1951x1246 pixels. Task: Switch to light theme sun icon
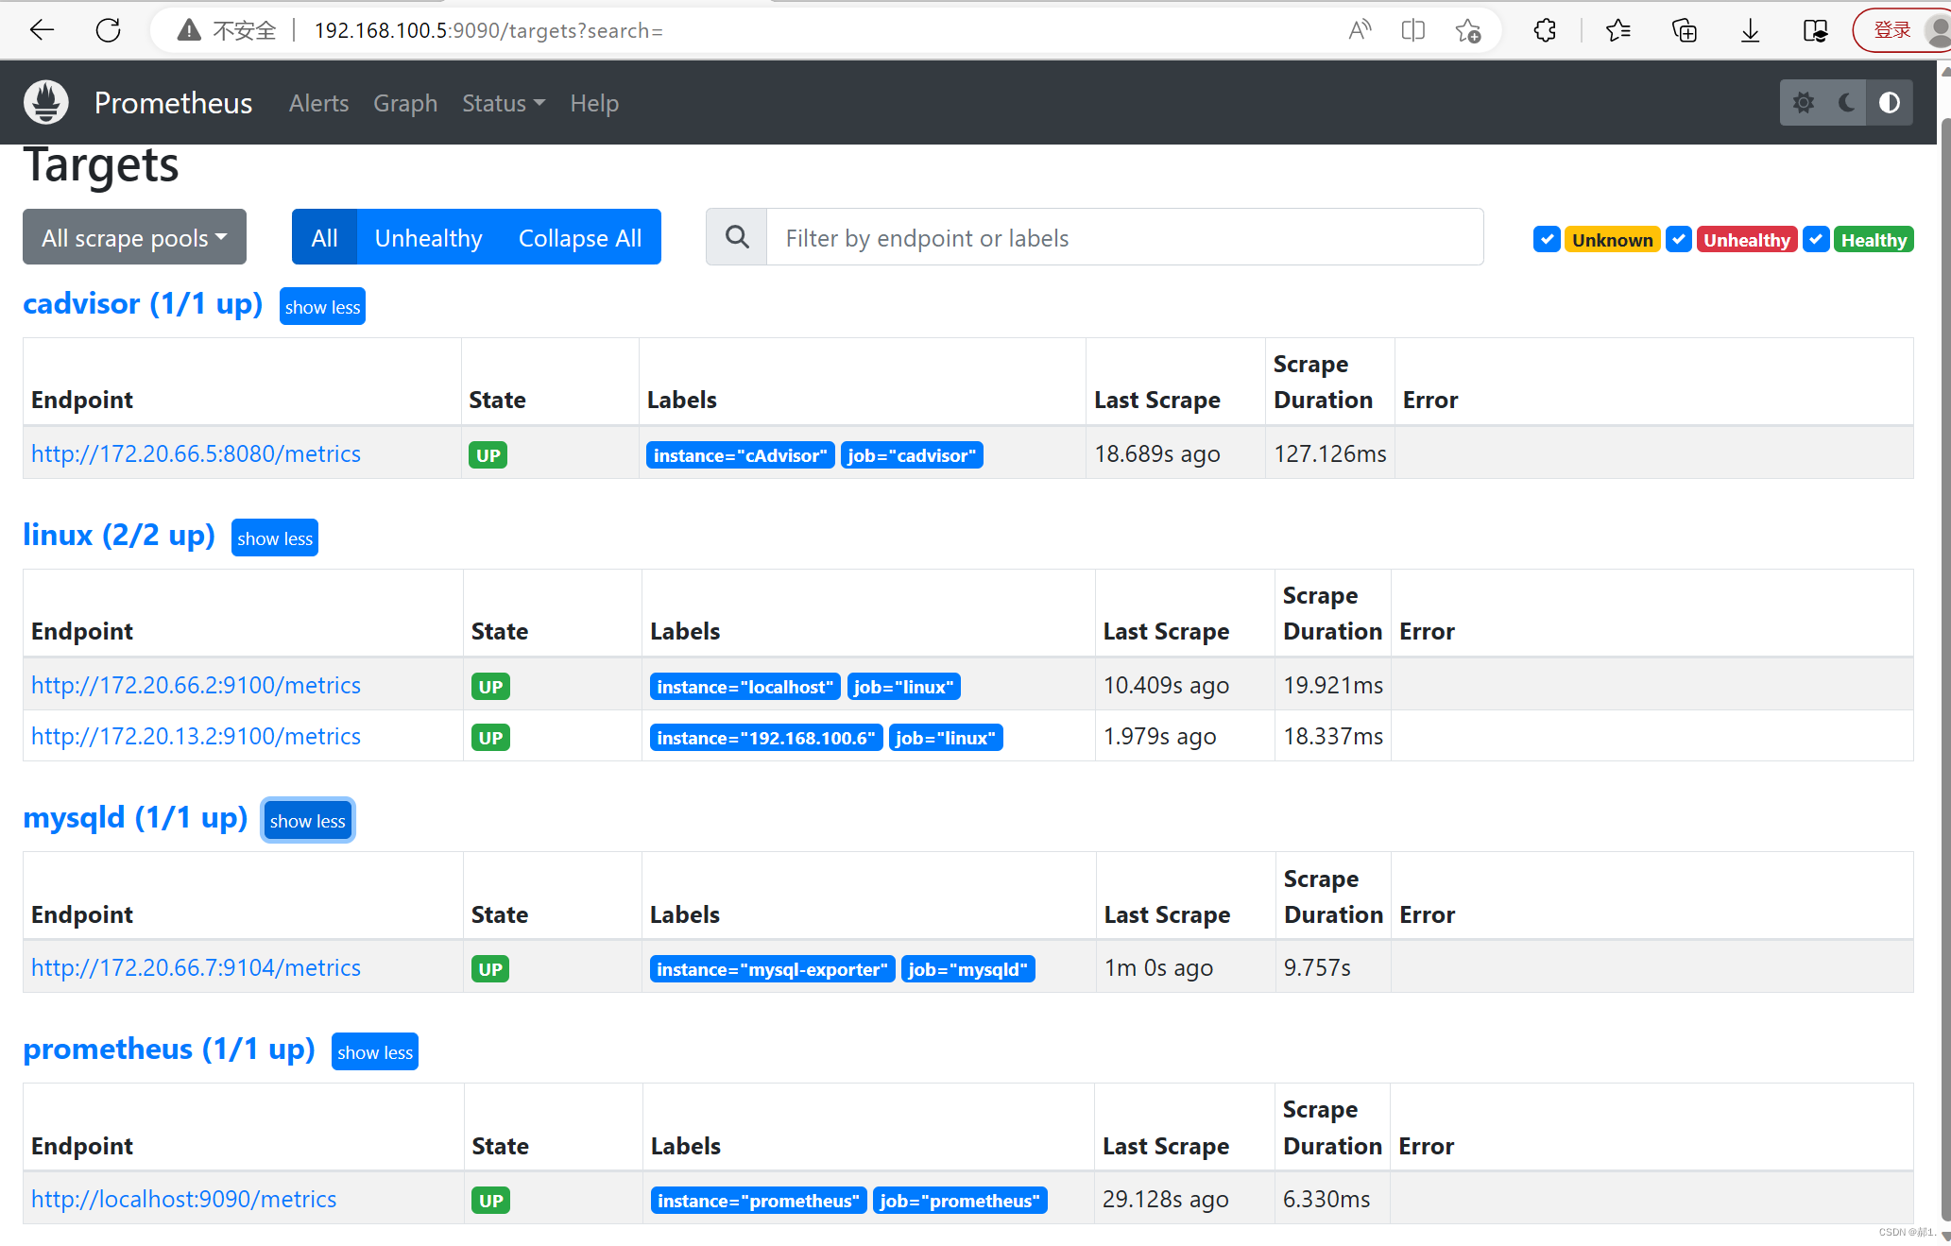point(1803,102)
